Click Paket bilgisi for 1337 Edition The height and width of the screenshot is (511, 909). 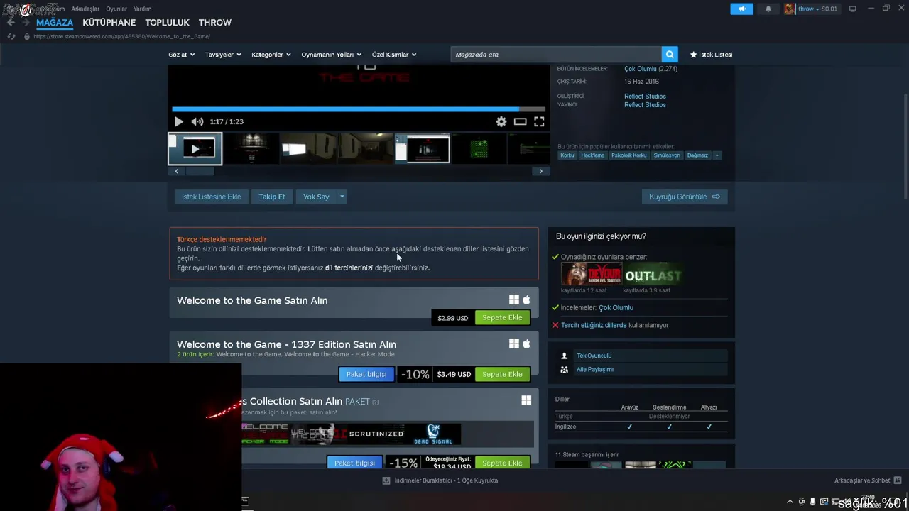[x=366, y=374]
